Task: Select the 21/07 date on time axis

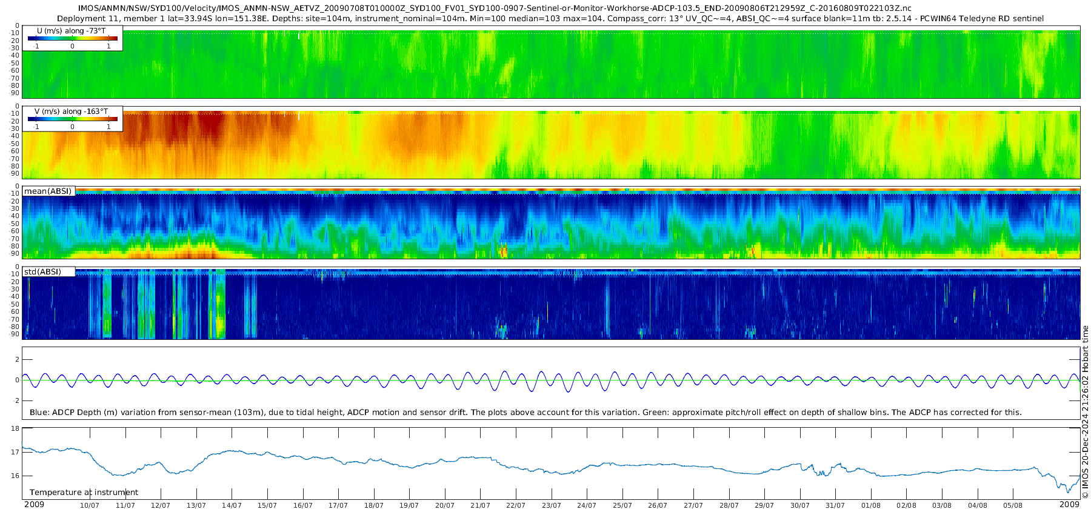Action: (x=480, y=505)
